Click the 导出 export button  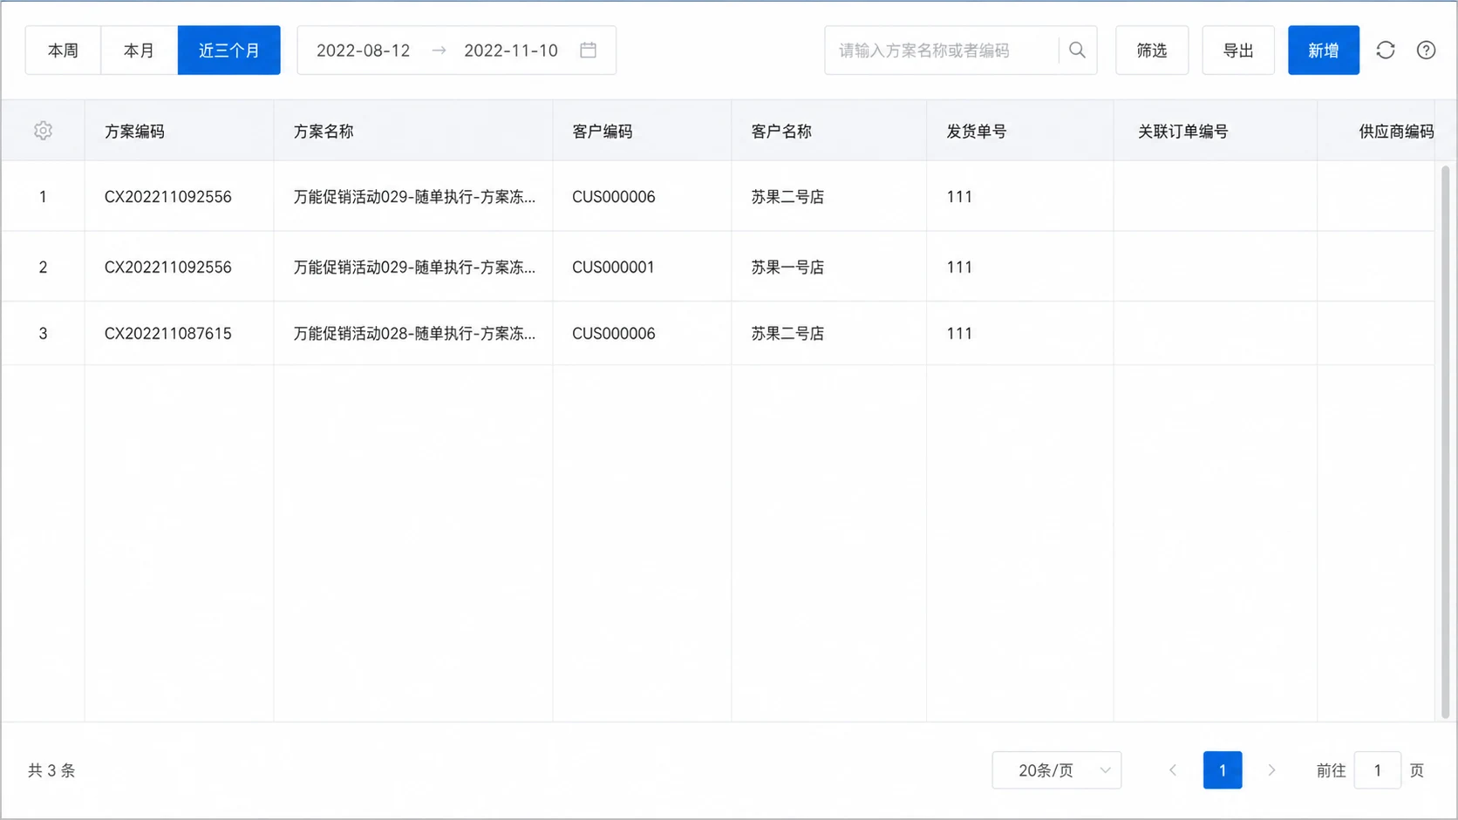coord(1238,51)
